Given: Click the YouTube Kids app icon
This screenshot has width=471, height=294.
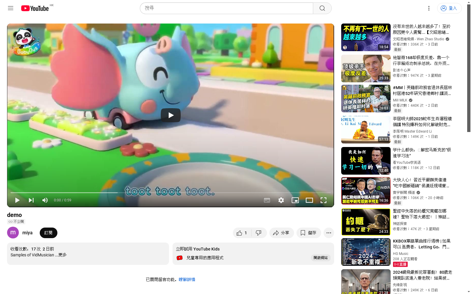Looking at the screenshot, I should coord(180,258).
